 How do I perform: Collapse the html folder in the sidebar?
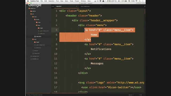tap(35, 17)
